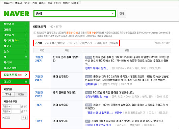Click the 서비스 개선 제안 button

[162, 43]
